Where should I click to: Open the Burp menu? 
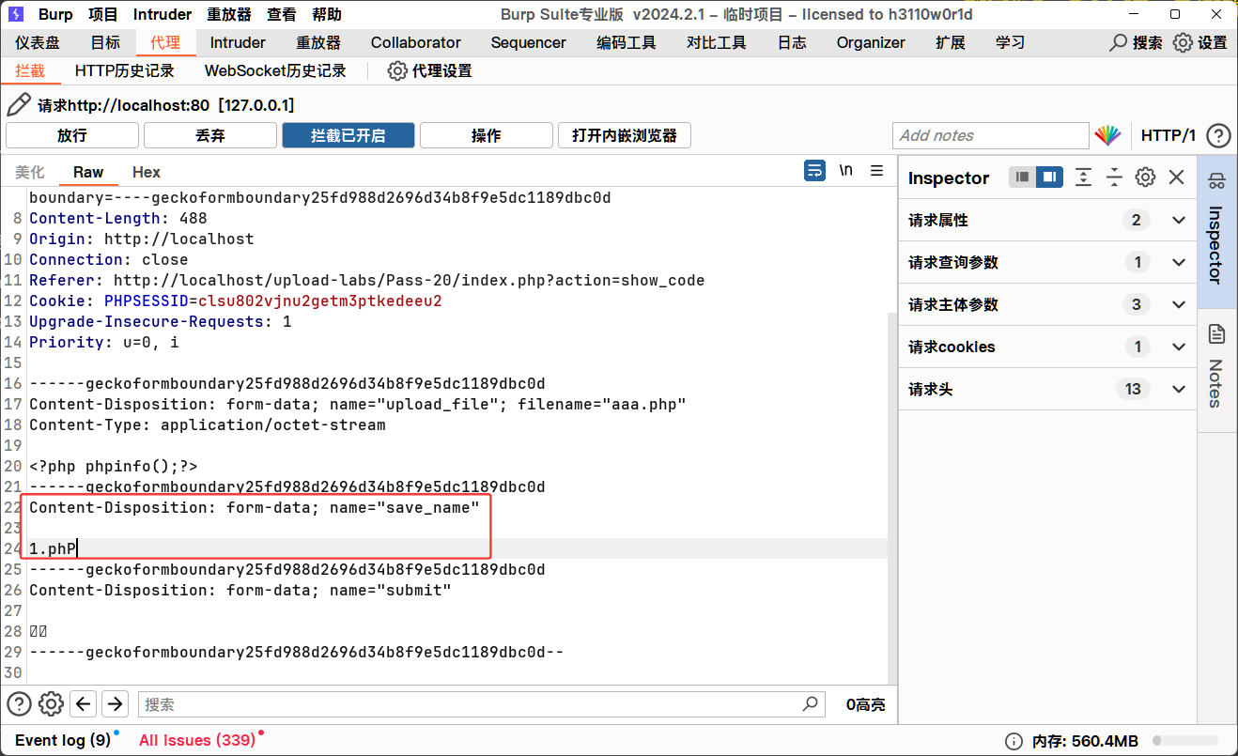click(x=55, y=14)
